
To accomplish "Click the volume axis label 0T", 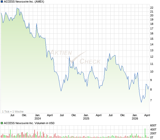I will point(152,137).
